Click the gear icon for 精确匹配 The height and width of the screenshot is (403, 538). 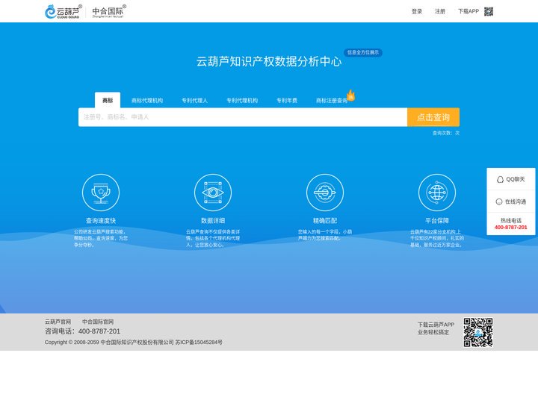pos(324,193)
